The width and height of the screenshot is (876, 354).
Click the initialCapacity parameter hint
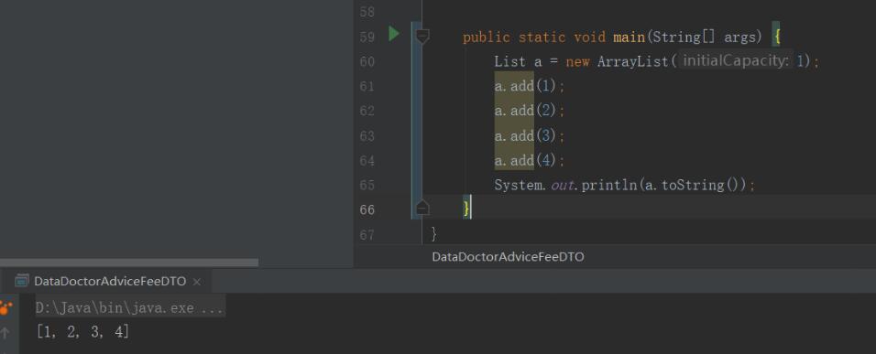(x=735, y=60)
